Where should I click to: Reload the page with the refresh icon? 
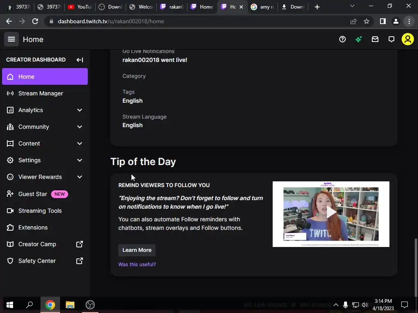35,21
